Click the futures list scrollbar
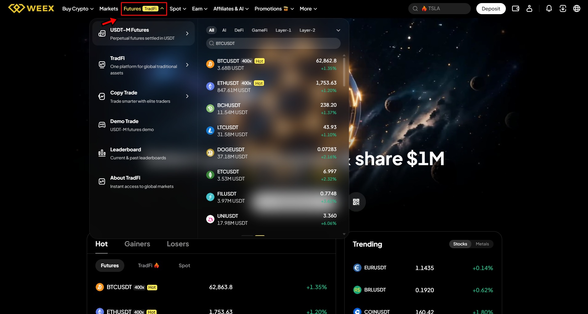 [344, 72]
